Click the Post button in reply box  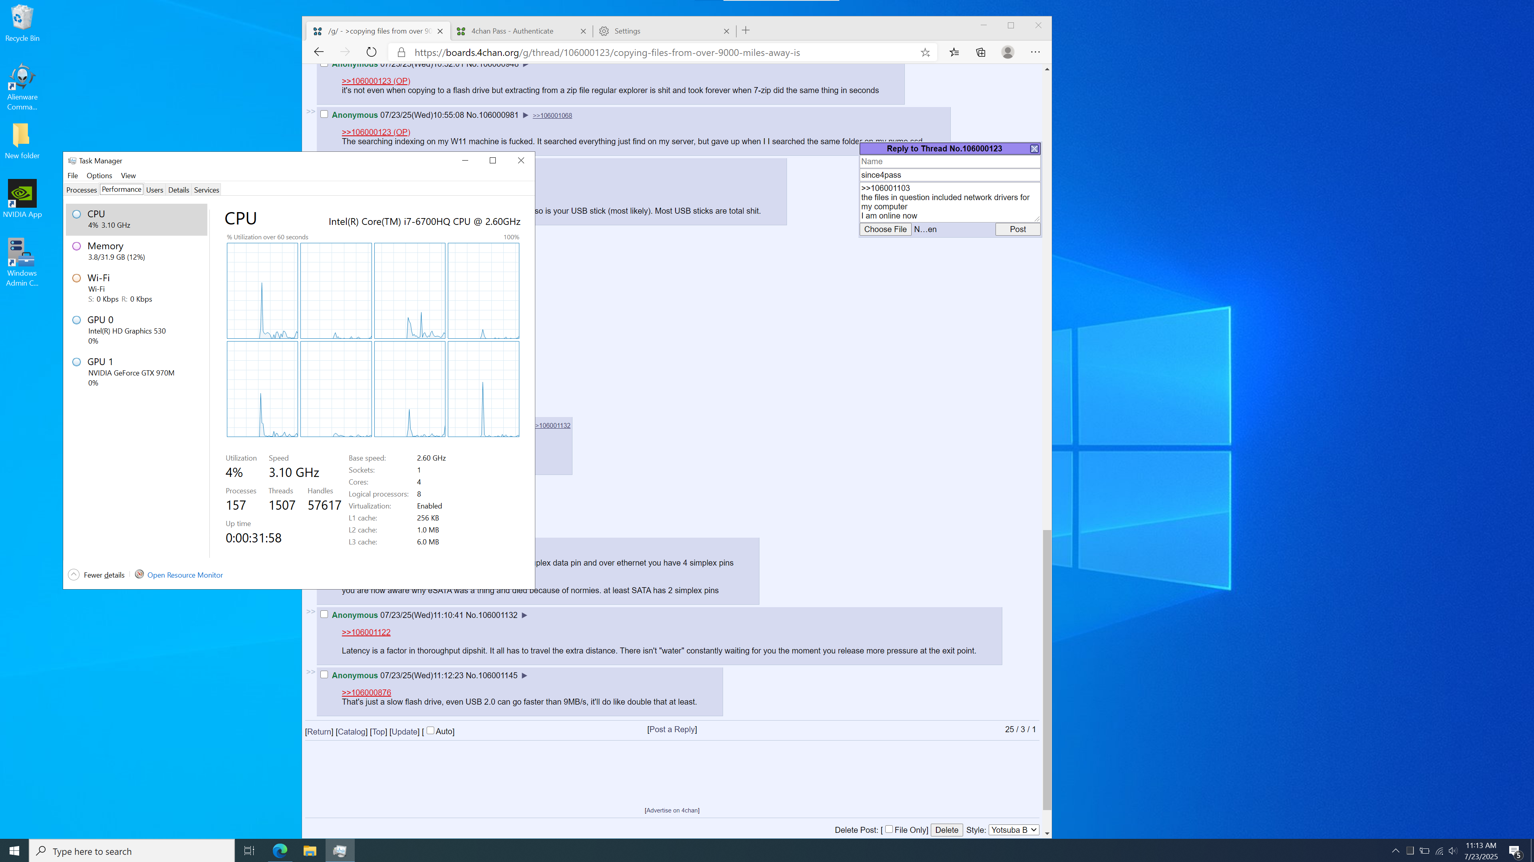pos(1018,229)
